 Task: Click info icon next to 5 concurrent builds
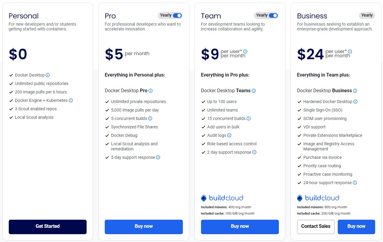tap(150, 118)
